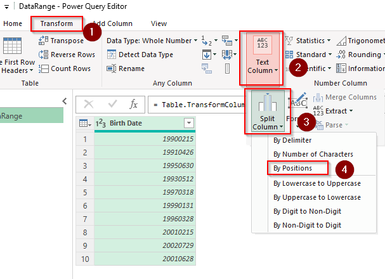The width and height of the screenshot is (385, 279).
Task: Click Rename column command
Action: (126, 68)
